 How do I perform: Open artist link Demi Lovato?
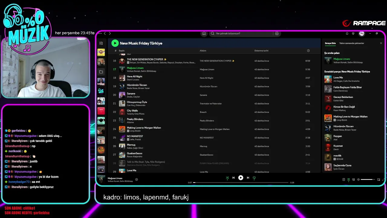point(133,80)
